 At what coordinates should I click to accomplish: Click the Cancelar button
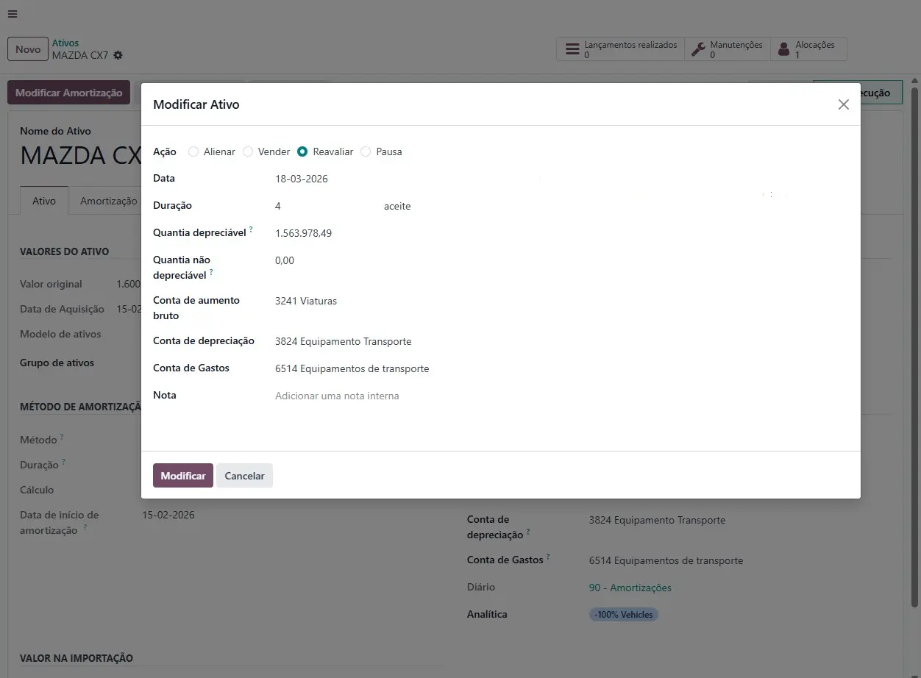(x=244, y=476)
